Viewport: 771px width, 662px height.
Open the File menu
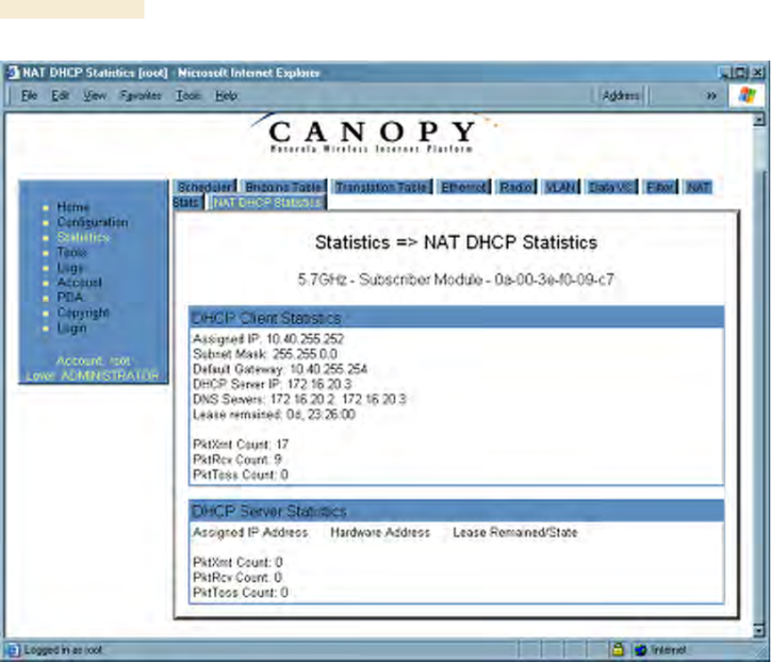click(29, 95)
